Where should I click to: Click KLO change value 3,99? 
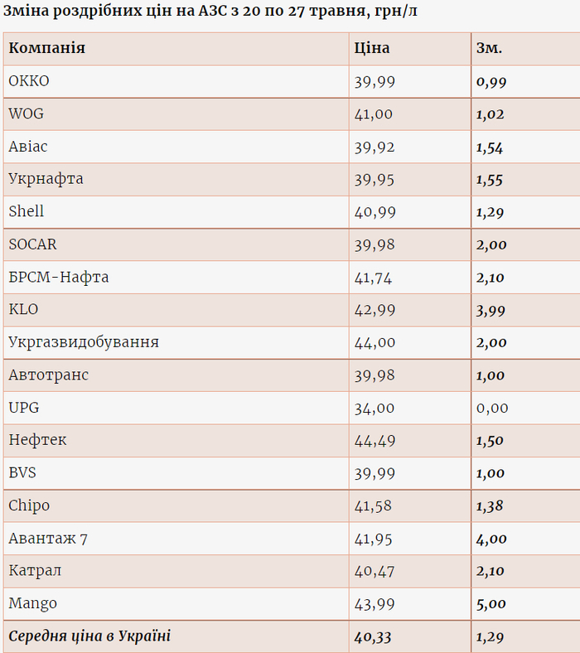pos(491,310)
